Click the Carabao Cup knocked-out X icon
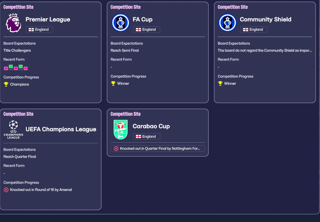320x222 pixels. click(116, 149)
